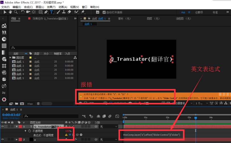Select the Puppet Pin tool
The image size is (231, 143).
point(83,12)
